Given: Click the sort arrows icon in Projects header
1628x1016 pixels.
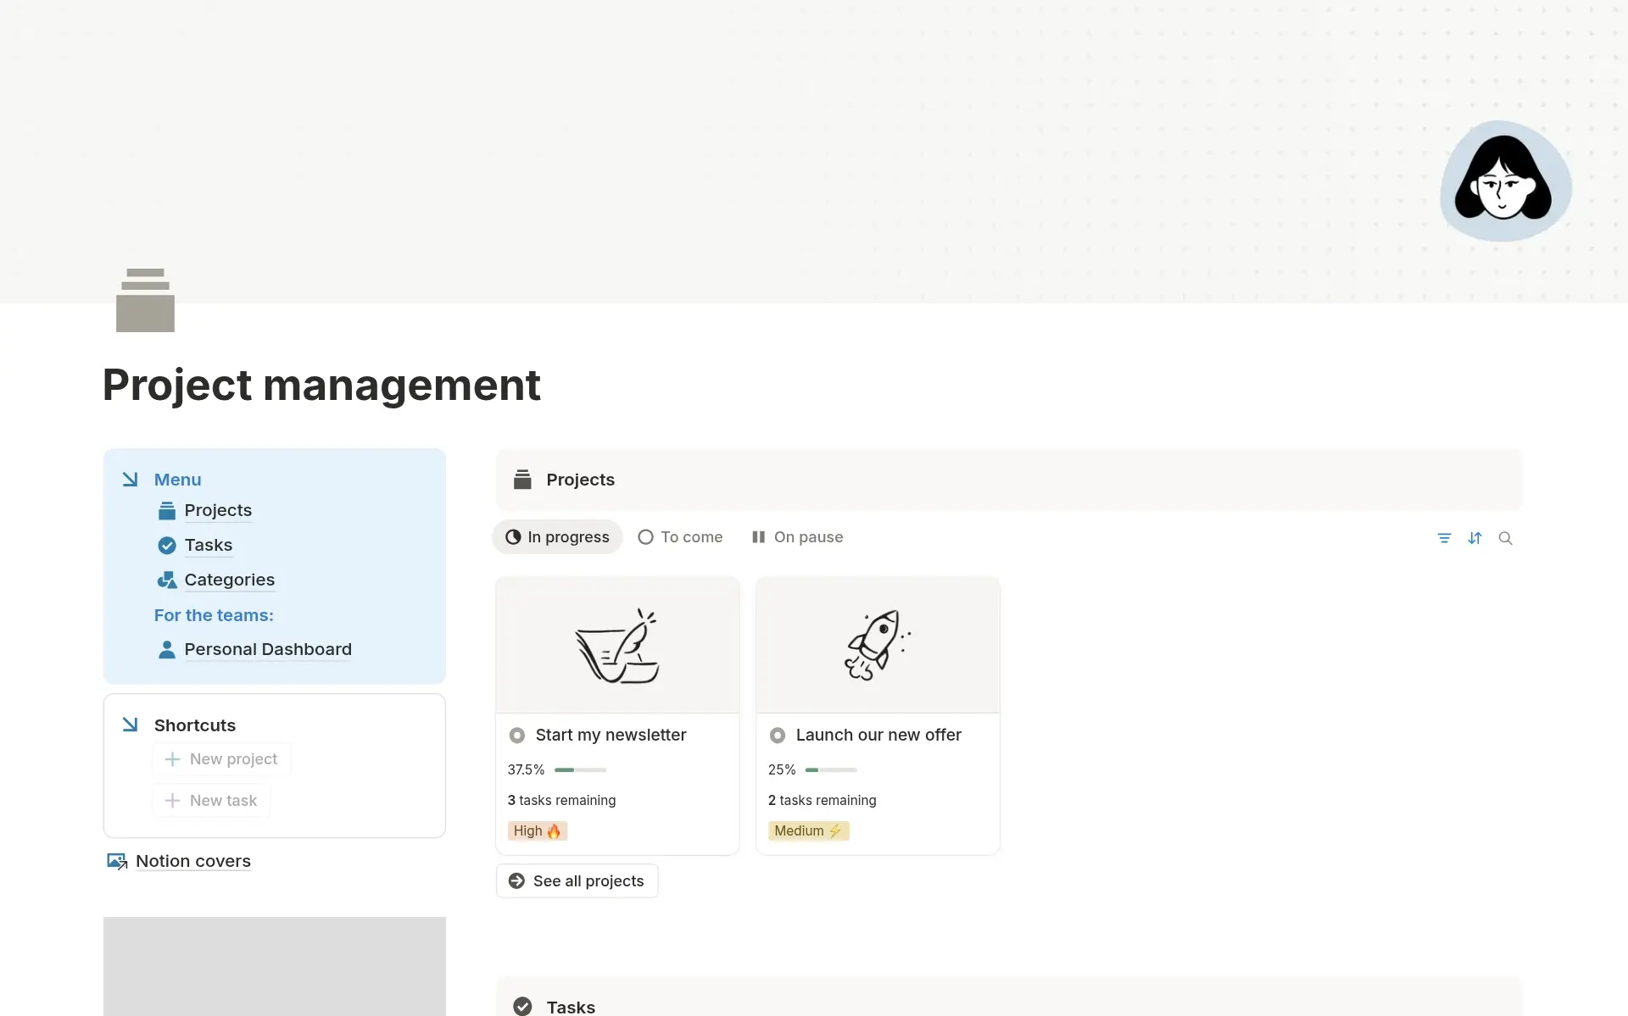Looking at the screenshot, I should [x=1475, y=537].
